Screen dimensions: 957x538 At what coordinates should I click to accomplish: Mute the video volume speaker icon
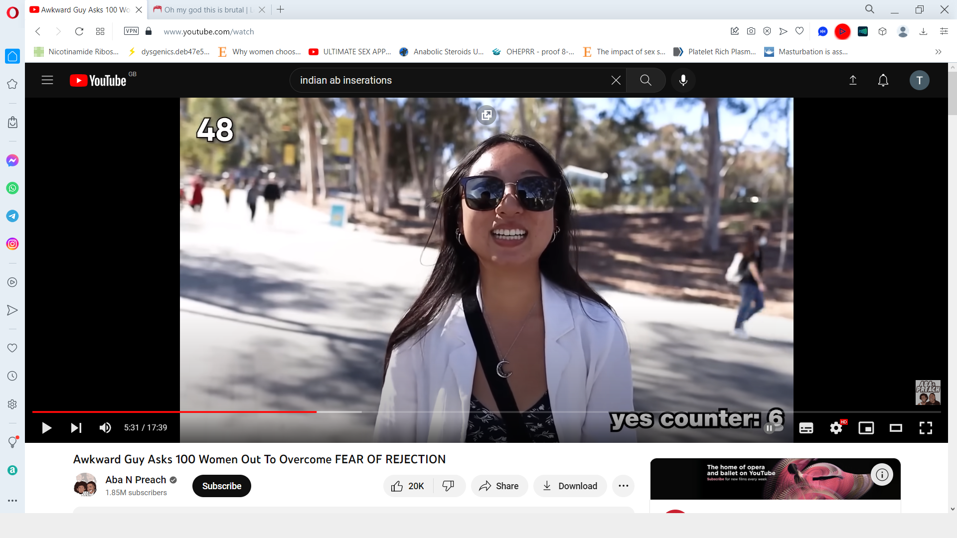pyautogui.click(x=105, y=428)
